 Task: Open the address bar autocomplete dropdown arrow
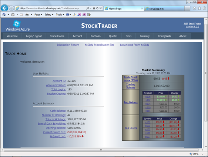(91, 8)
